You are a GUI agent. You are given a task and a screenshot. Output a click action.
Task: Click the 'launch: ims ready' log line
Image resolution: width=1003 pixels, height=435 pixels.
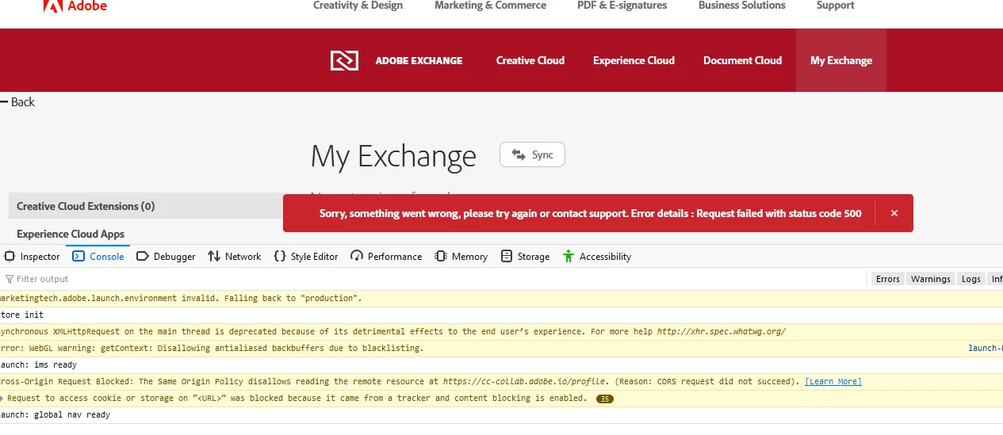[38, 364]
